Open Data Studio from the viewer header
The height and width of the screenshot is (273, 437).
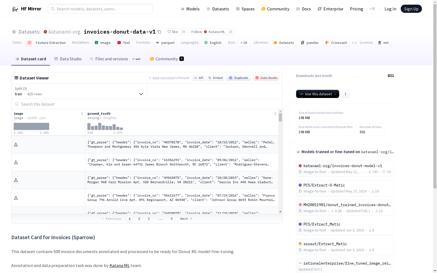click(266, 78)
